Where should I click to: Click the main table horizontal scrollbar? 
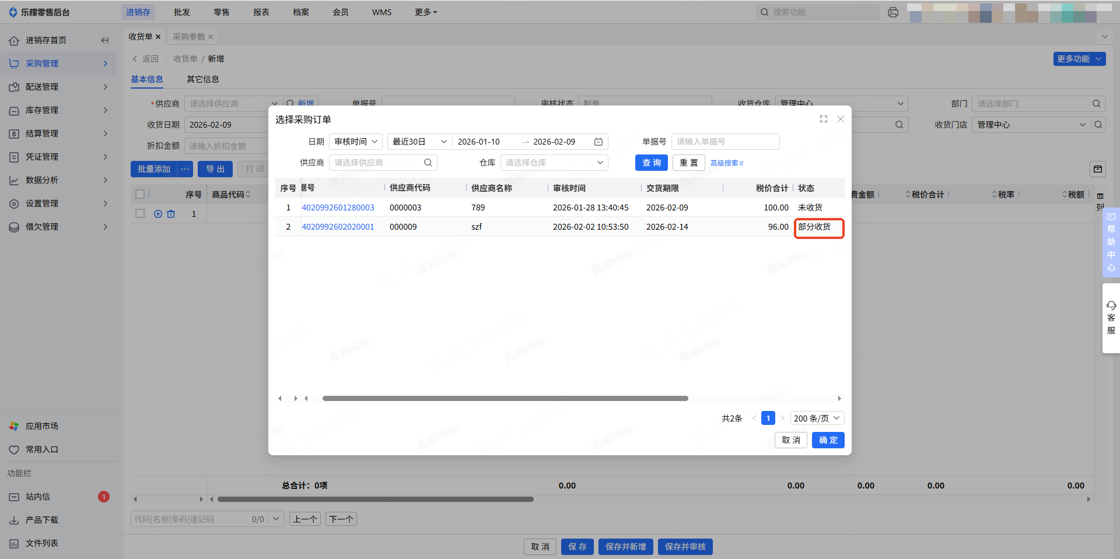pyautogui.click(x=376, y=500)
